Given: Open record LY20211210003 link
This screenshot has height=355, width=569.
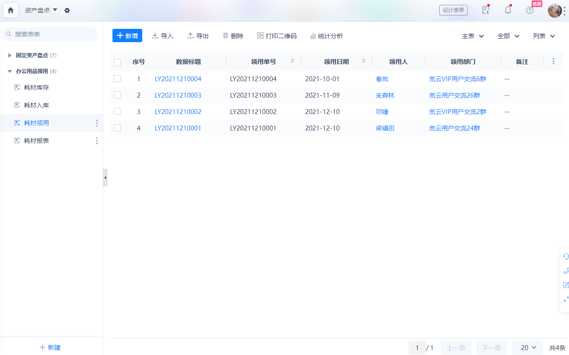Looking at the screenshot, I should pyautogui.click(x=178, y=95).
